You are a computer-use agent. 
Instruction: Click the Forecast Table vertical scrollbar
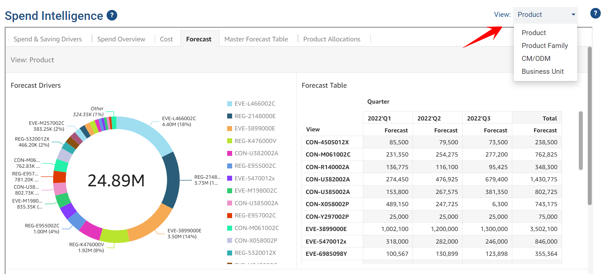click(x=580, y=141)
